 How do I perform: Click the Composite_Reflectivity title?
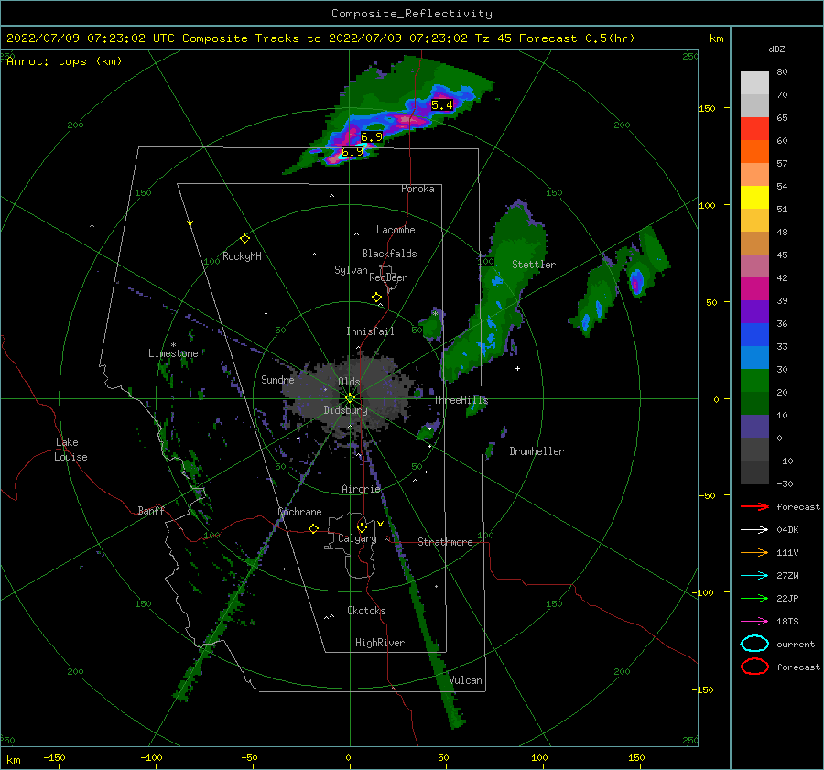411,14
